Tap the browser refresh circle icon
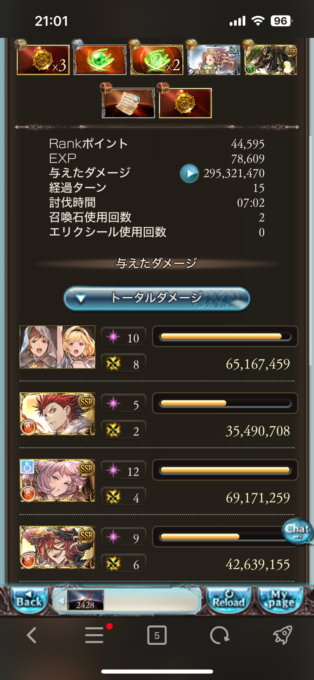Image resolution: width=314 pixels, height=680 pixels. pos(219,635)
